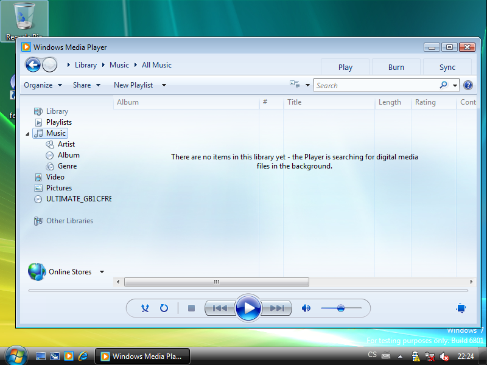Sort by the Length column header
This screenshot has height=365, width=487.
[x=393, y=102]
